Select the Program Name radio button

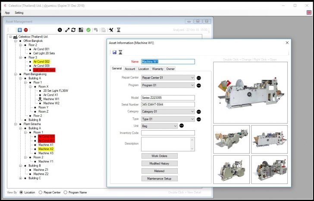pyautogui.click(x=66, y=192)
